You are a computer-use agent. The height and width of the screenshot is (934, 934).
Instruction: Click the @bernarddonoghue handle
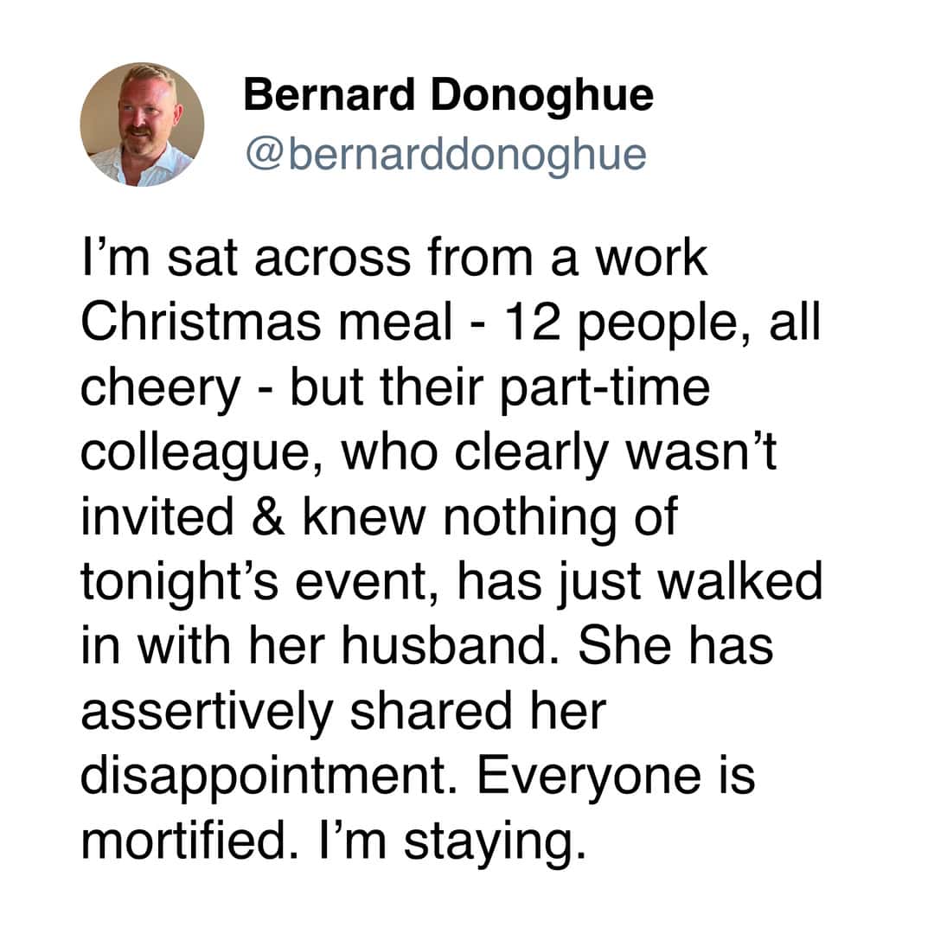tap(445, 154)
